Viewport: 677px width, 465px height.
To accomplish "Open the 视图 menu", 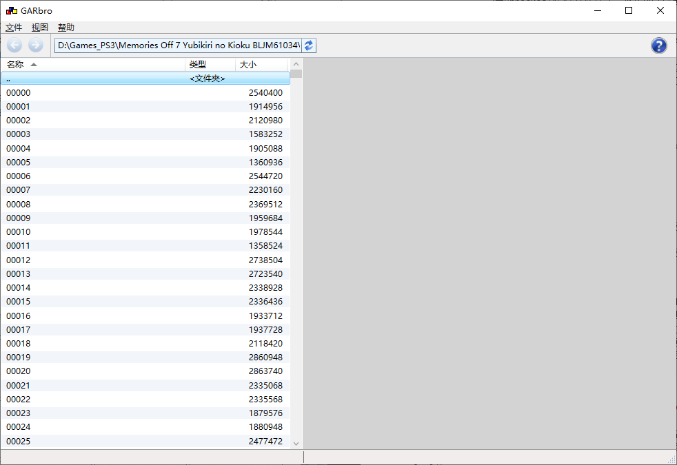I will point(40,28).
